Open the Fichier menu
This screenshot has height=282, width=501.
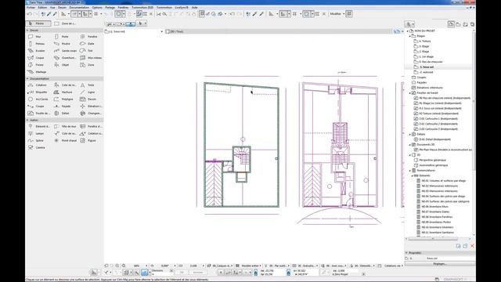coord(31,7)
